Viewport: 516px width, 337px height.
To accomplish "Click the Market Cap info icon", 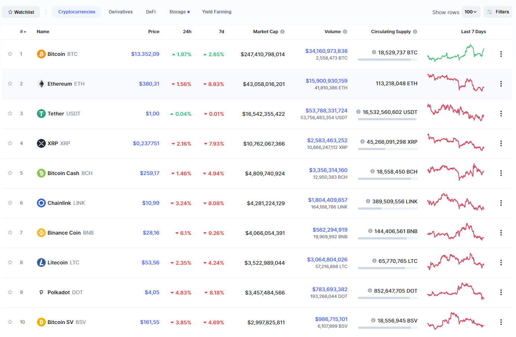I will pyautogui.click(x=282, y=32).
